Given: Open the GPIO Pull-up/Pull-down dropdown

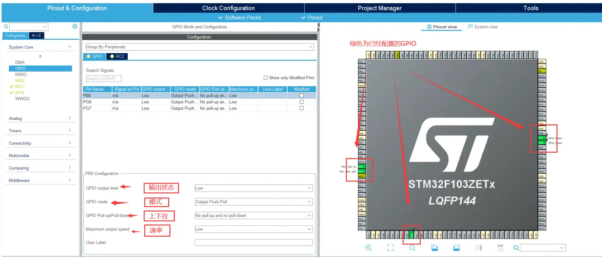Looking at the screenshot, I should [254, 215].
